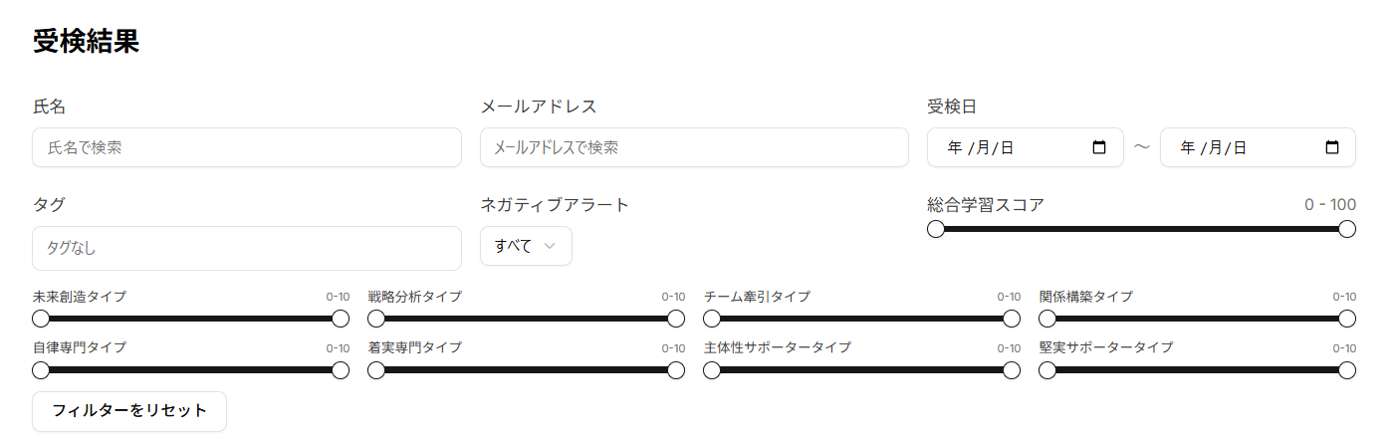Focus the 氏名 search field

click(x=247, y=147)
